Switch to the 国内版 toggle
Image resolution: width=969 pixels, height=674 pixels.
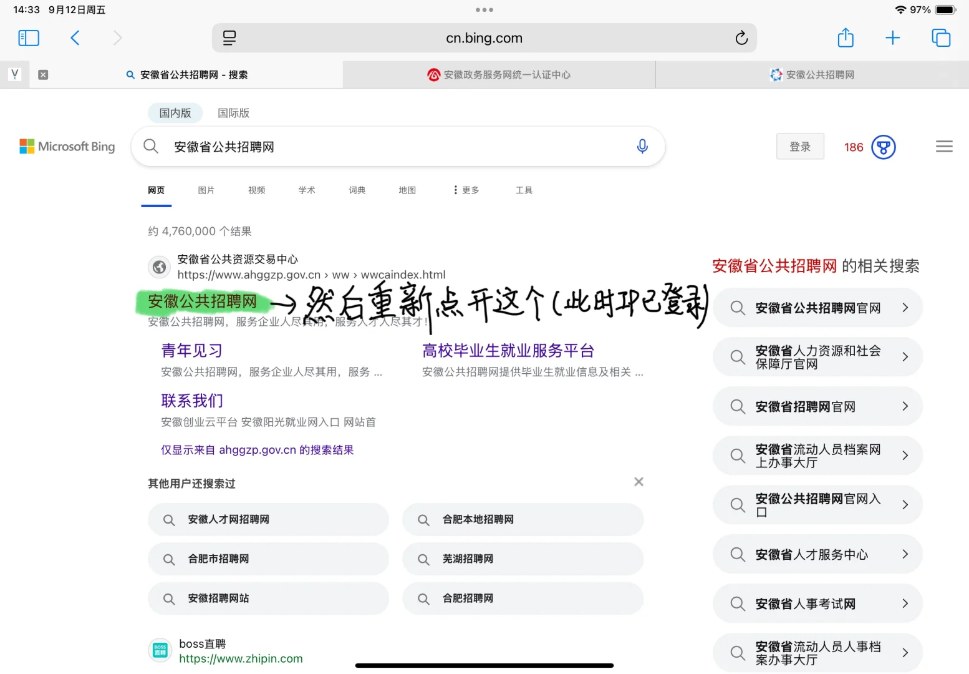(175, 113)
